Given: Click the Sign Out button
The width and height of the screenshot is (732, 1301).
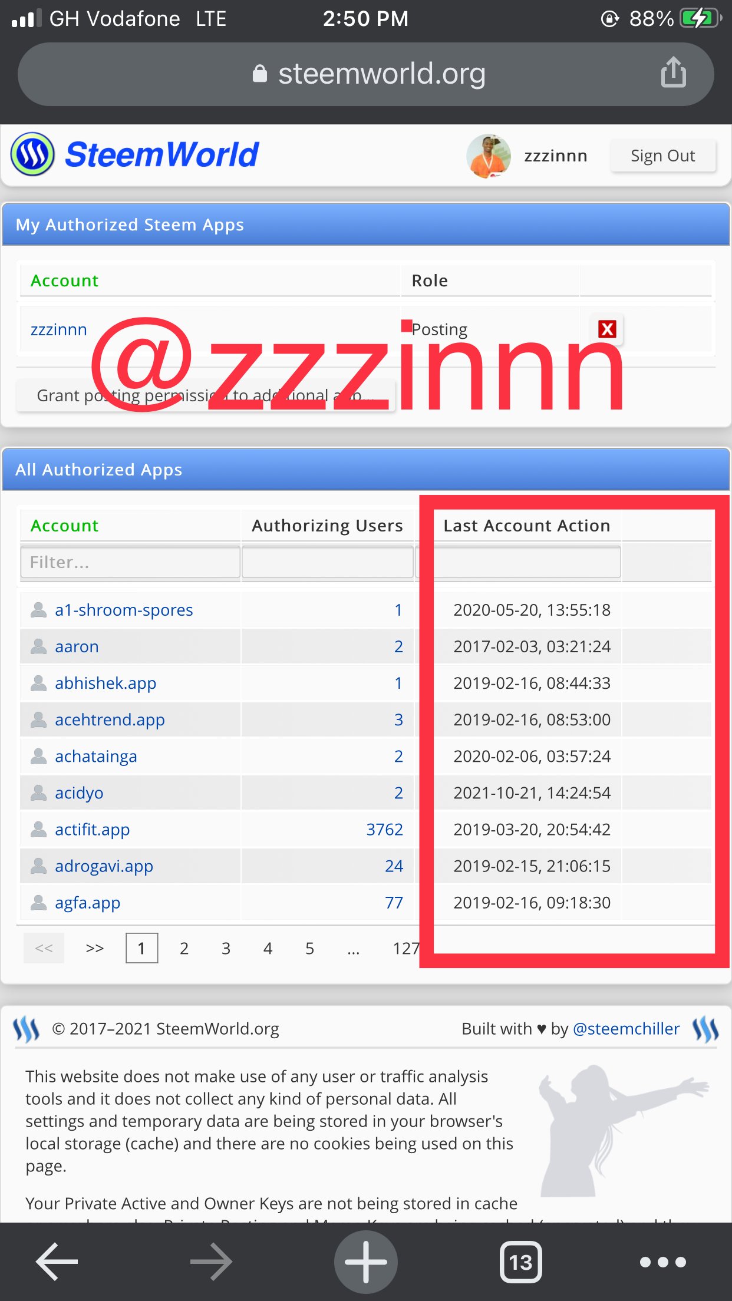Looking at the screenshot, I should click(x=663, y=156).
